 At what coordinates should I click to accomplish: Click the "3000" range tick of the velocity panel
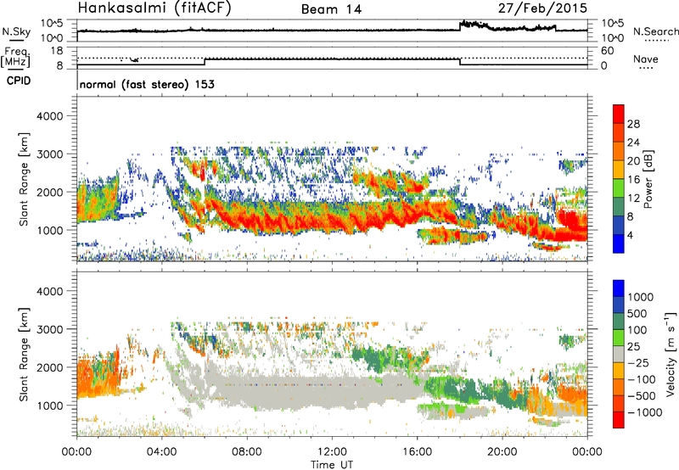49,329
